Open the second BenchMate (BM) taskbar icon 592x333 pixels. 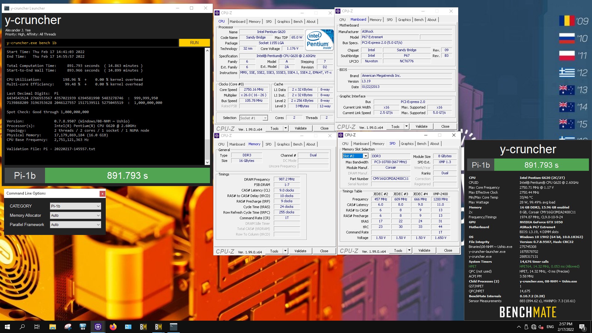[x=158, y=327]
